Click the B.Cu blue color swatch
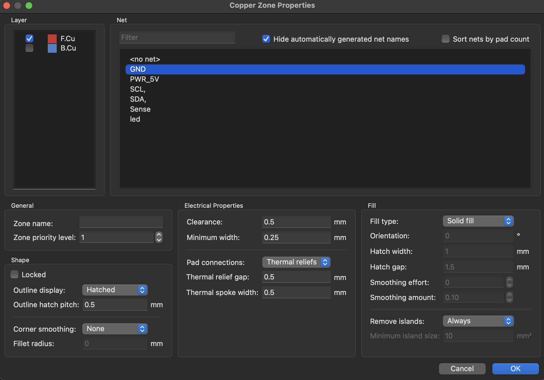The image size is (544, 380). click(52, 48)
